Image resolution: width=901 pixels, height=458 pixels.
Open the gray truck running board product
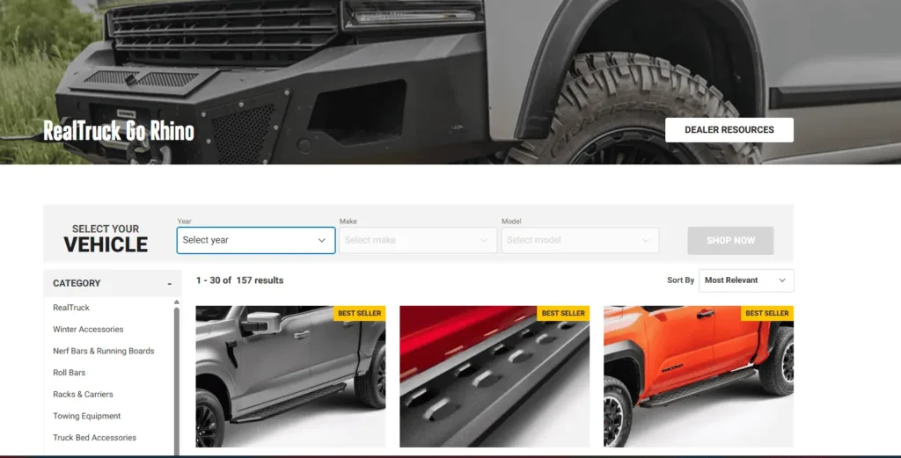290,376
